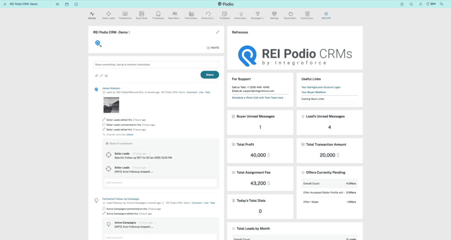451x240 pixels.
Task: Click Like on Contacted Follow Up Campaign
Action: click(x=206, y=203)
